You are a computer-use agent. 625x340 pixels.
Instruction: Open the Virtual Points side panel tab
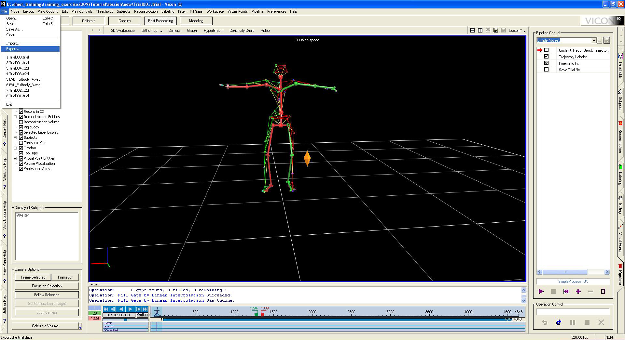coord(620,238)
